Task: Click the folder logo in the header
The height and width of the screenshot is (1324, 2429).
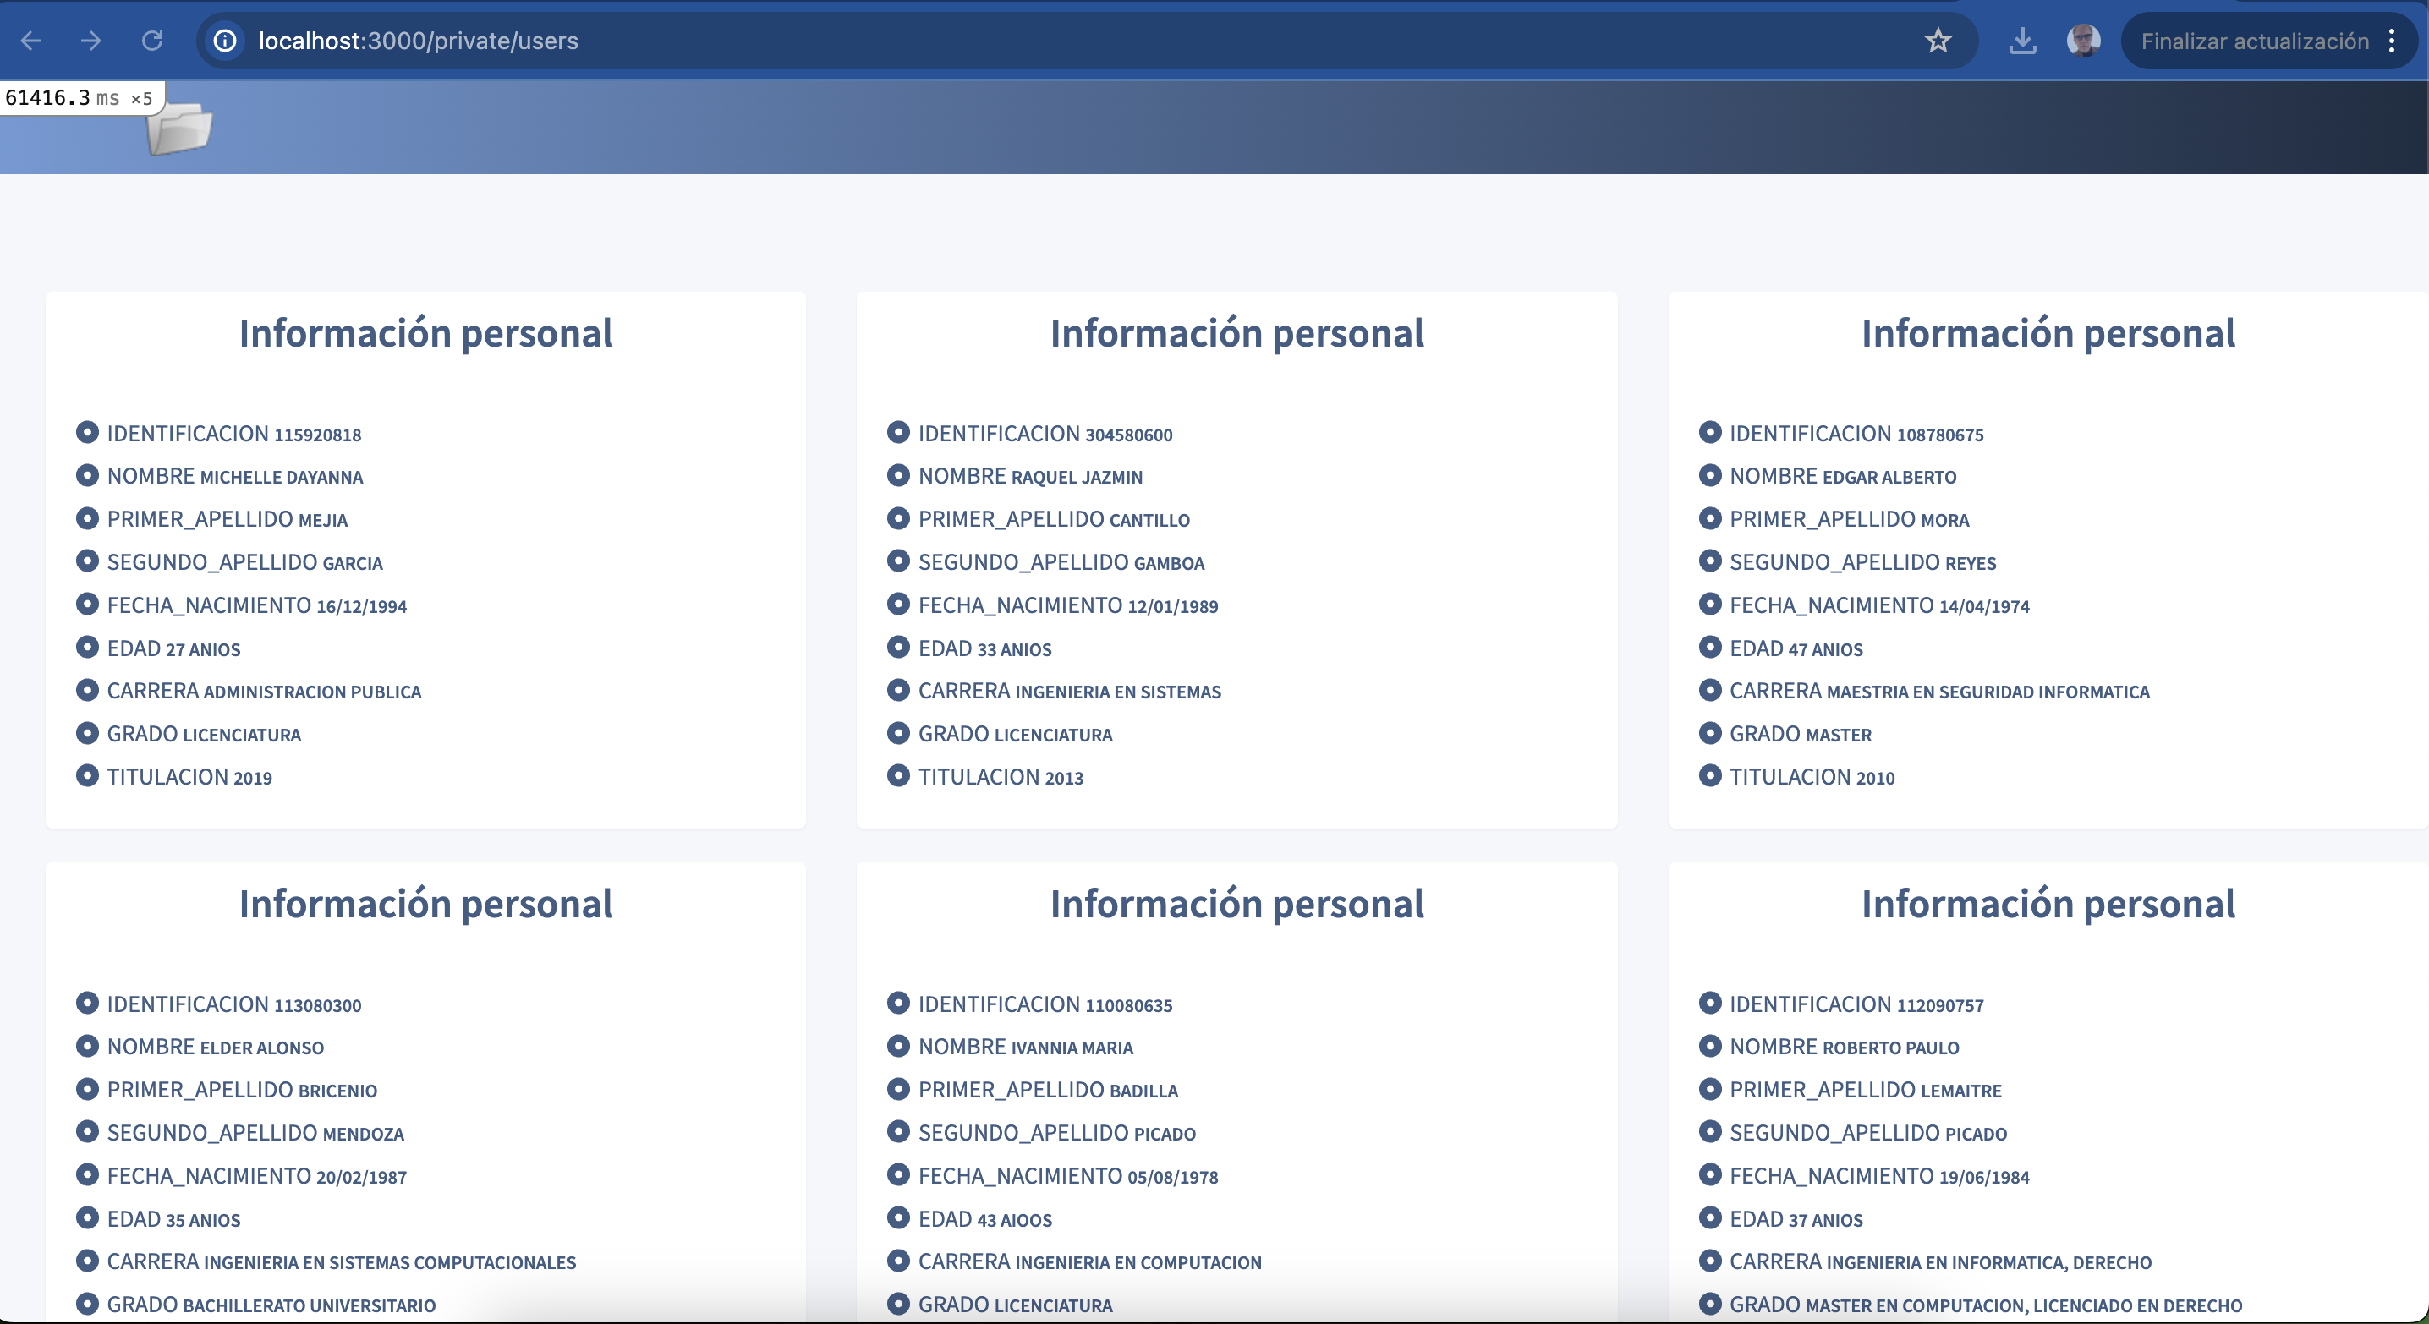Action: coord(179,129)
